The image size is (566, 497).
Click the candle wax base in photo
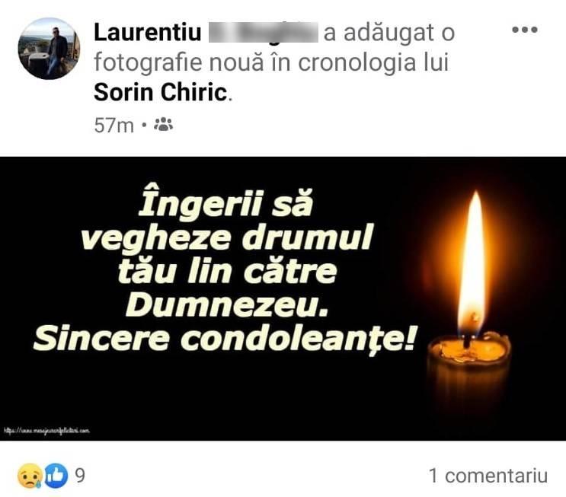(x=468, y=371)
